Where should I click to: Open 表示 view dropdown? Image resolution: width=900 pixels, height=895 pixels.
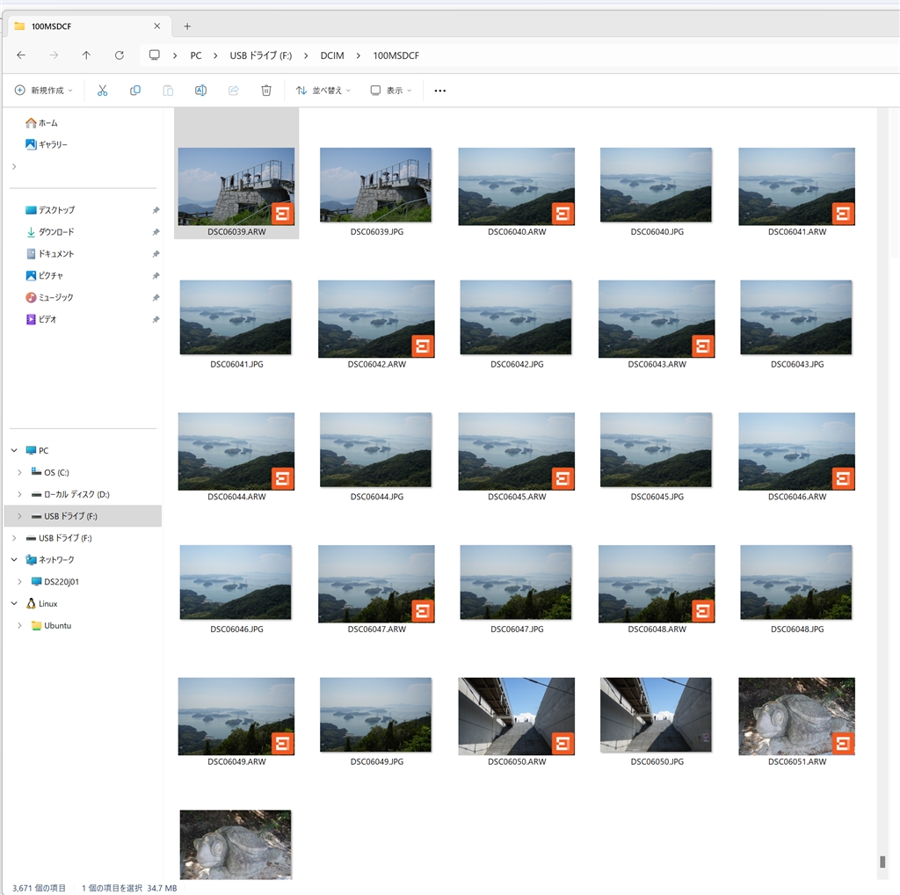[x=391, y=91]
